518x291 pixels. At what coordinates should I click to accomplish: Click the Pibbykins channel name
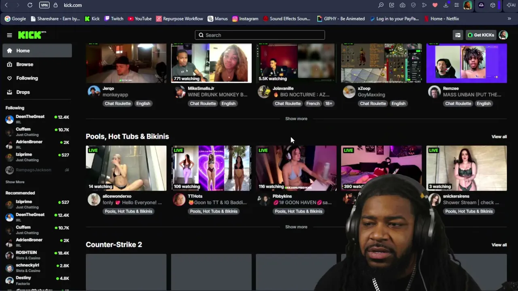(282, 196)
